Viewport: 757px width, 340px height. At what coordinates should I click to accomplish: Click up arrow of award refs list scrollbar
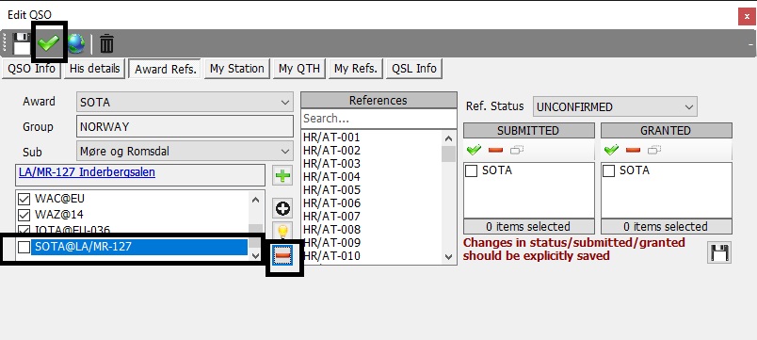pyautogui.click(x=256, y=200)
